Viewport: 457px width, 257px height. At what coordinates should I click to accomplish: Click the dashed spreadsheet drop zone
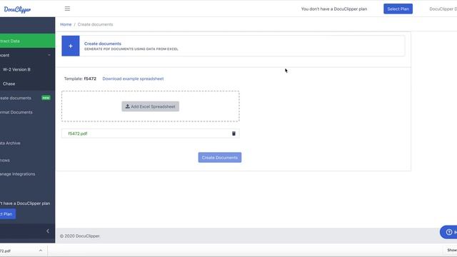151,106
